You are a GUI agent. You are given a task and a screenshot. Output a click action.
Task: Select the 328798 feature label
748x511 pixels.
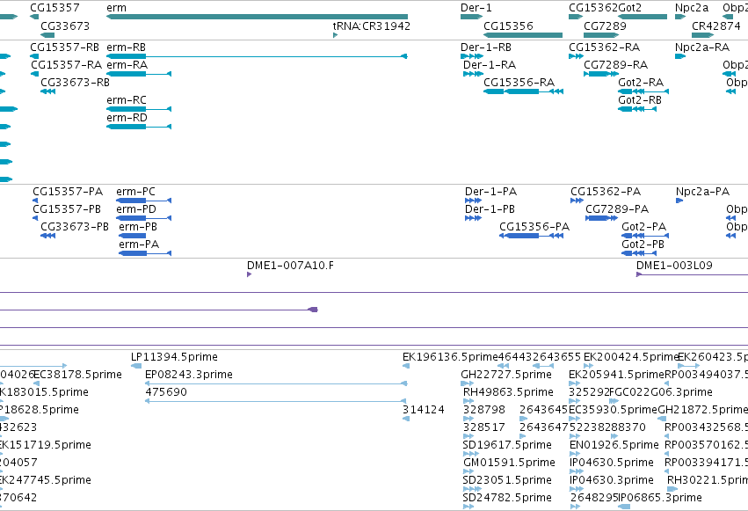pyautogui.click(x=483, y=411)
